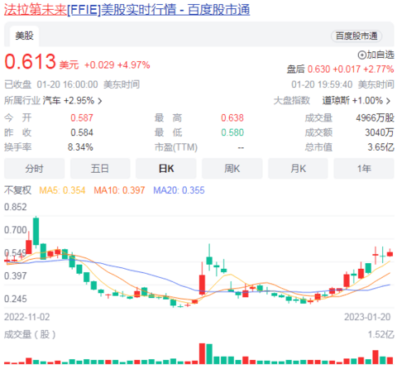The image size is (397, 369).
Task: Click the timestamp 01-20 19:59:40 美东时间
Action: pyautogui.click(x=342, y=84)
